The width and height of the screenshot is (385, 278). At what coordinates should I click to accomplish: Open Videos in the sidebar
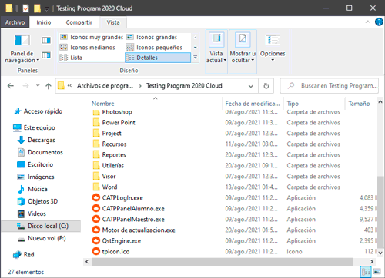tap(32, 213)
